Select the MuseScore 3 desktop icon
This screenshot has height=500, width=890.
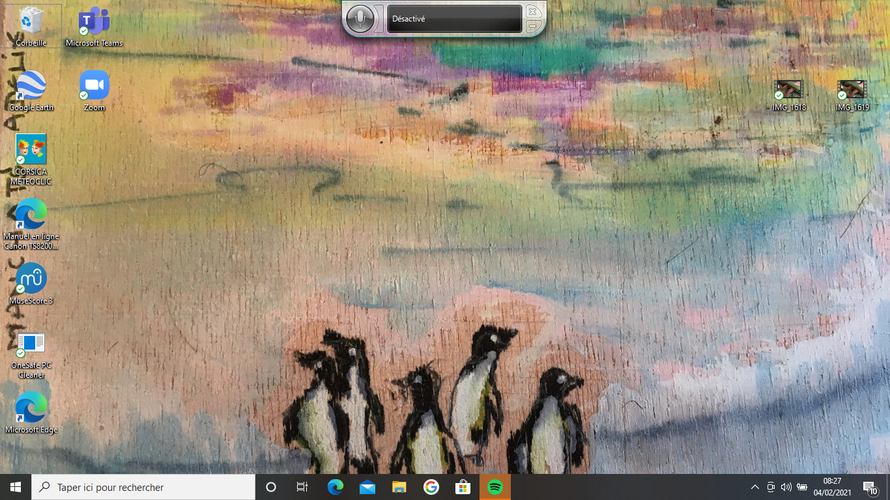(31, 284)
